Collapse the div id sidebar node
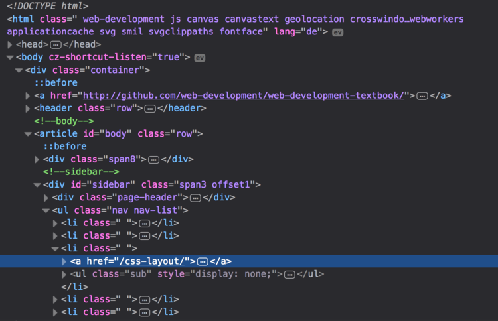Image resolution: width=498 pixels, height=321 pixels. click(x=37, y=185)
